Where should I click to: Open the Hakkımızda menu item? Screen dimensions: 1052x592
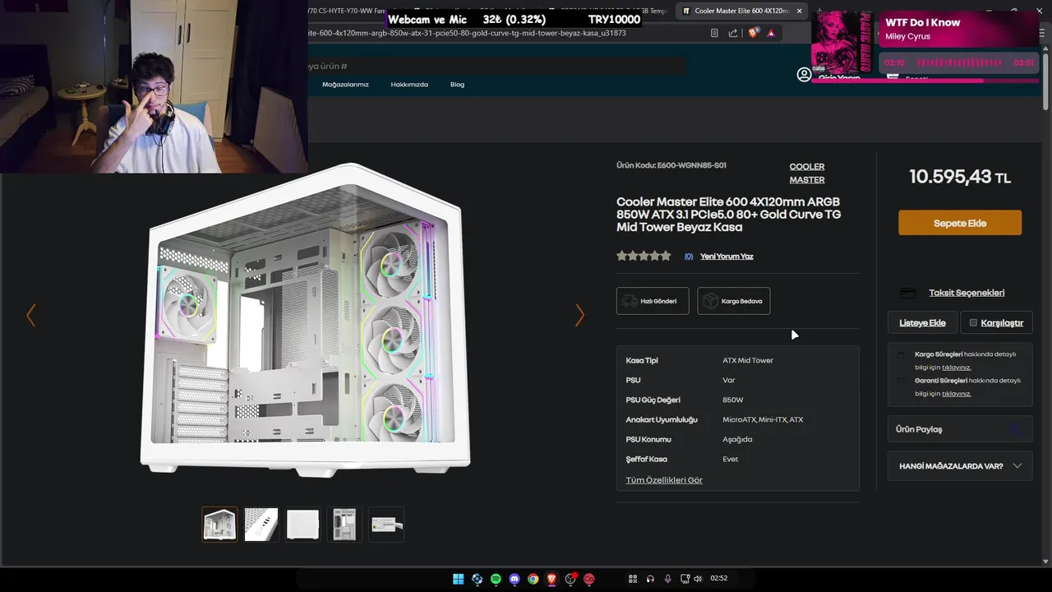(409, 85)
